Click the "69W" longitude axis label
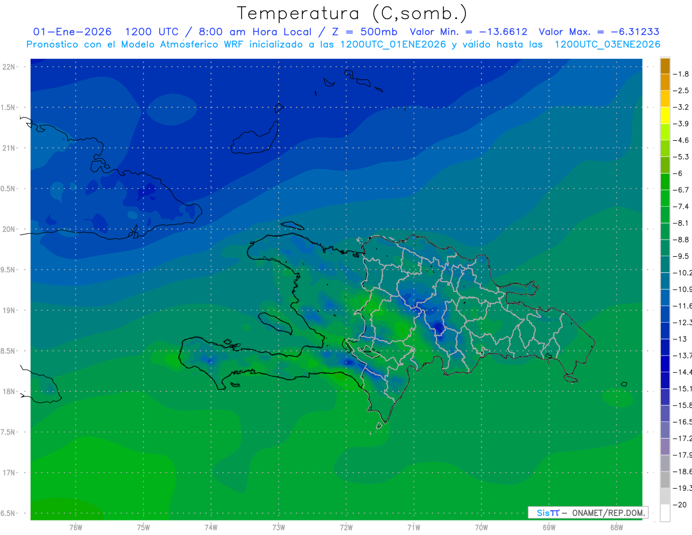The height and width of the screenshot is (535, 692). [549, 527]
